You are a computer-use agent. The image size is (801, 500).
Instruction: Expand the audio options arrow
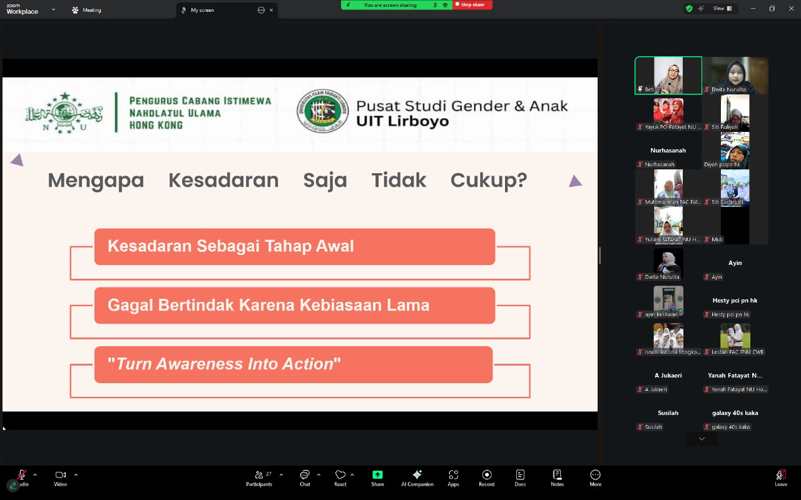click(35, 475)
